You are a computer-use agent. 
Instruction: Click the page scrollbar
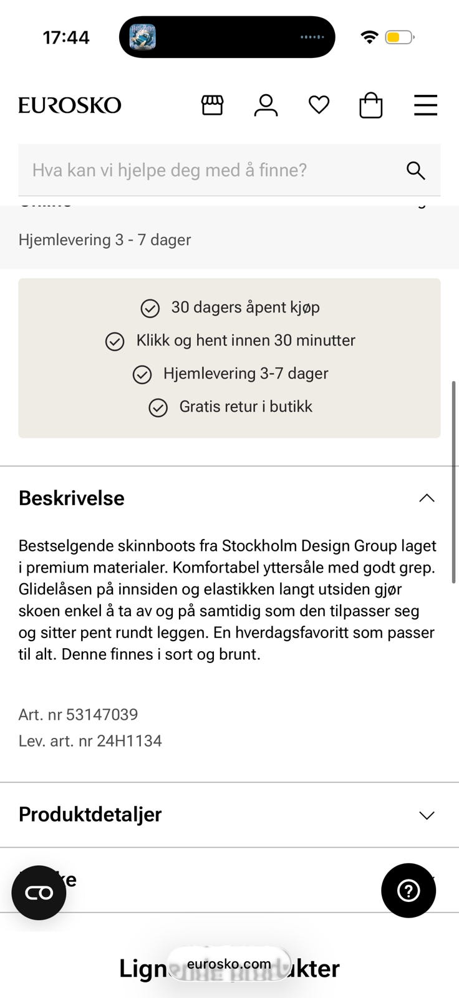[454, 482]
